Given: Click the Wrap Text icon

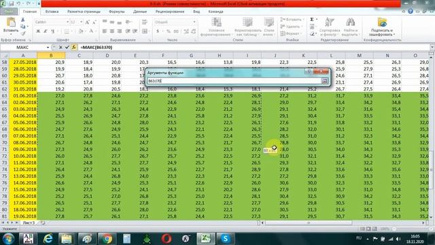Looking at the screenshot, I should coord(145,22).
